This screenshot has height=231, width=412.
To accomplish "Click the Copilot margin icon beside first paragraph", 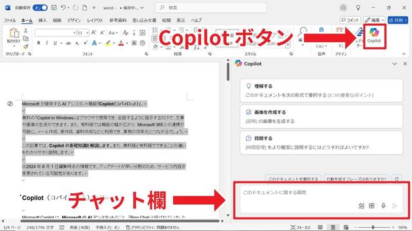I will click(x=10, y=104).
